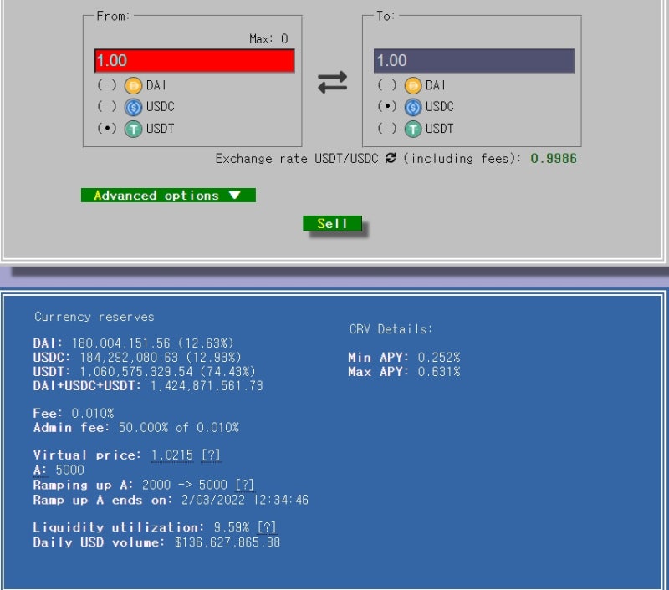The image size is (669, 590).
Task: Open the Ramping up A [?] help
Action: pos(244,485)
